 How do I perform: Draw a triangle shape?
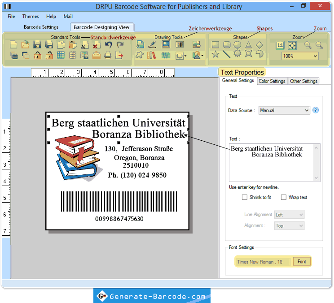click(x=248, y=45)
